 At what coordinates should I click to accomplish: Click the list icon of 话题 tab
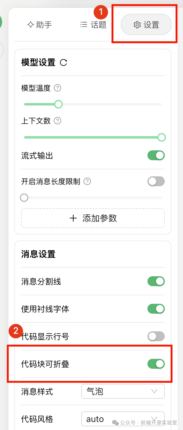pos(83,24)
